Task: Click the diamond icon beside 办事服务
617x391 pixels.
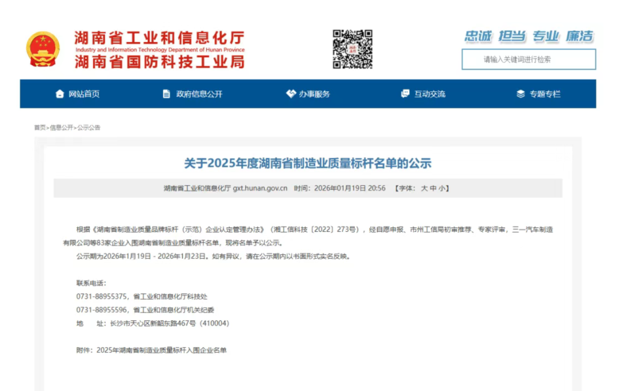Action: click(290, 94)
